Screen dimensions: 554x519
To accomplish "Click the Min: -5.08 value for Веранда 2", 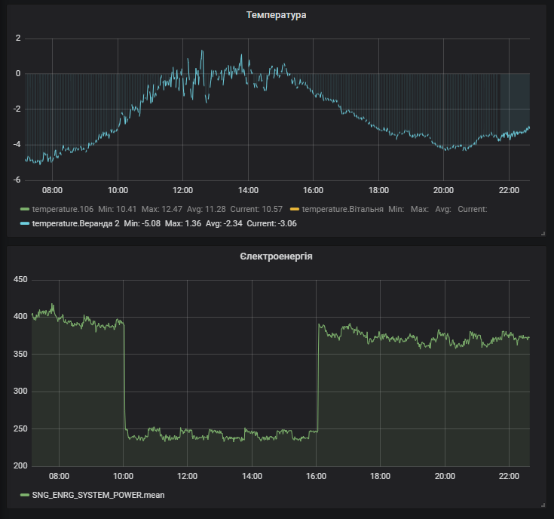I will (x=141, y=224).
